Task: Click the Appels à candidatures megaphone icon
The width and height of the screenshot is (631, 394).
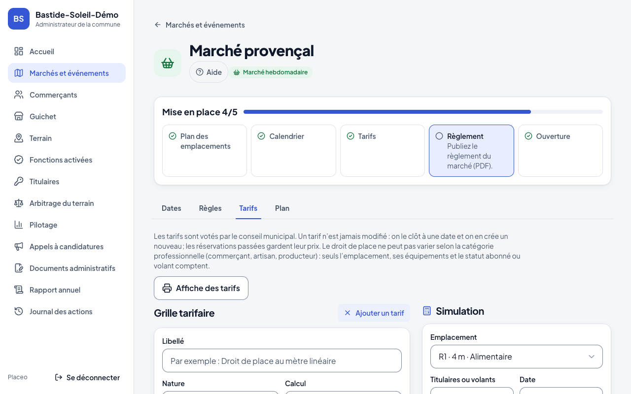Action: (19, 246)
